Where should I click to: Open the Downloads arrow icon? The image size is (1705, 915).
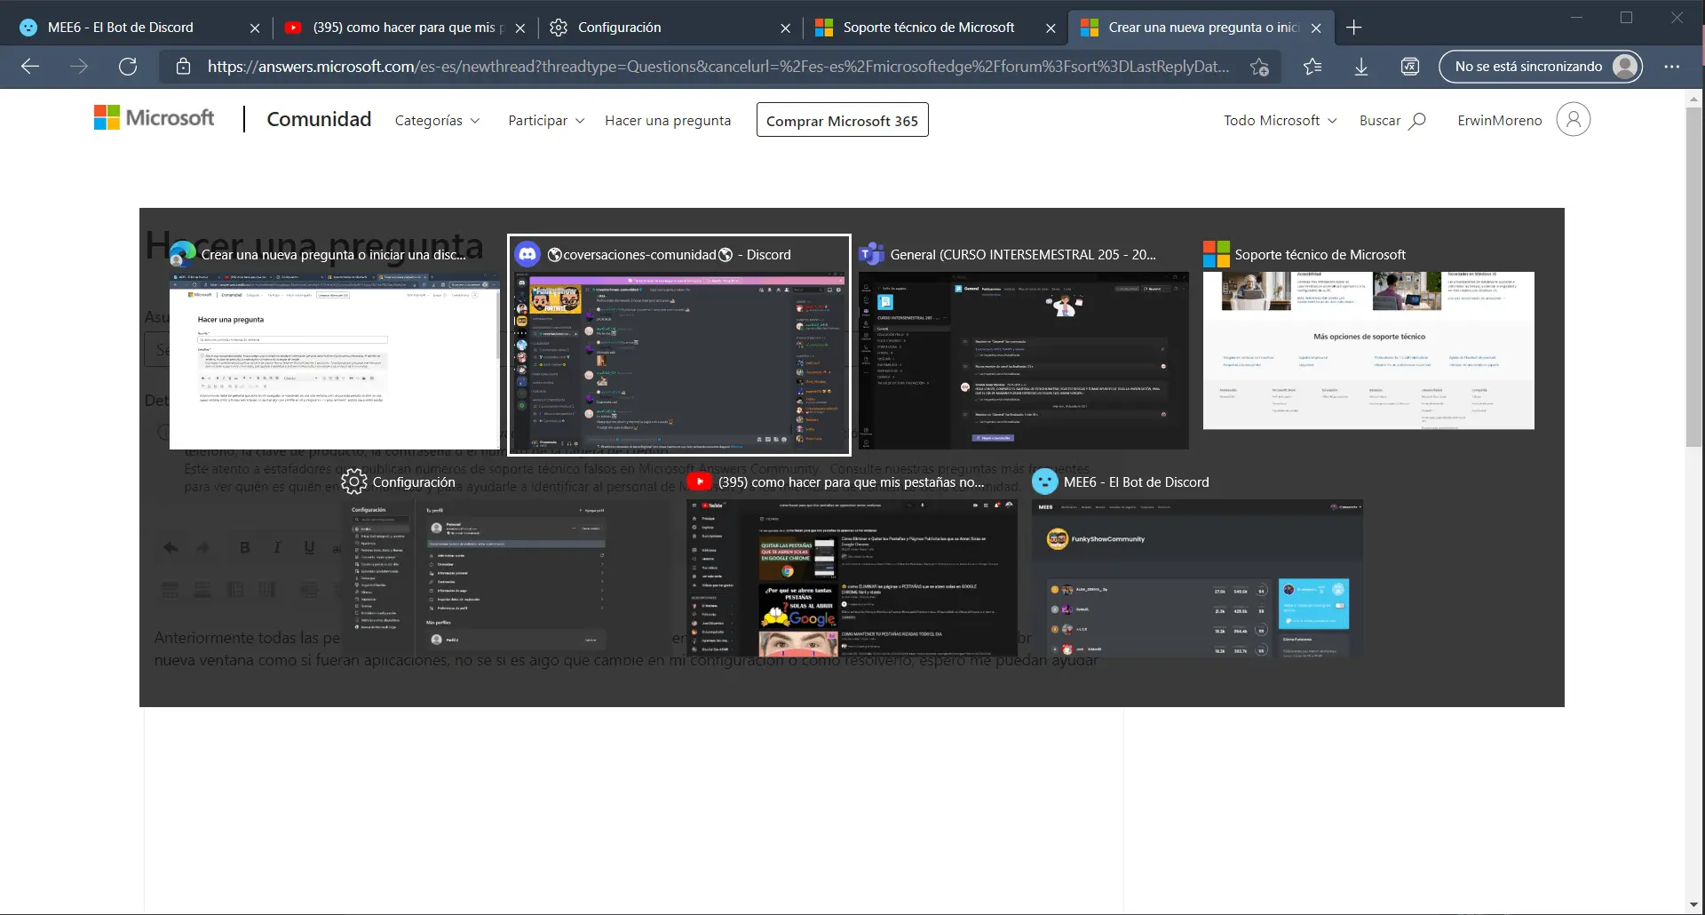[1360, 67]
